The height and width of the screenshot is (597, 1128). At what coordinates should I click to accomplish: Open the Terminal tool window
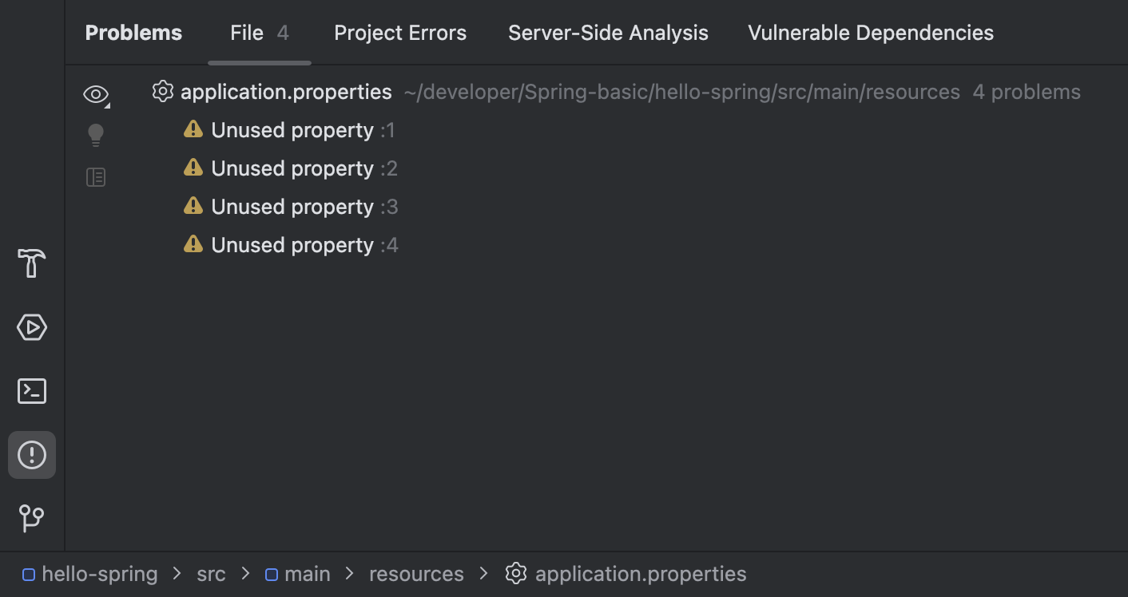coord(32,391)
